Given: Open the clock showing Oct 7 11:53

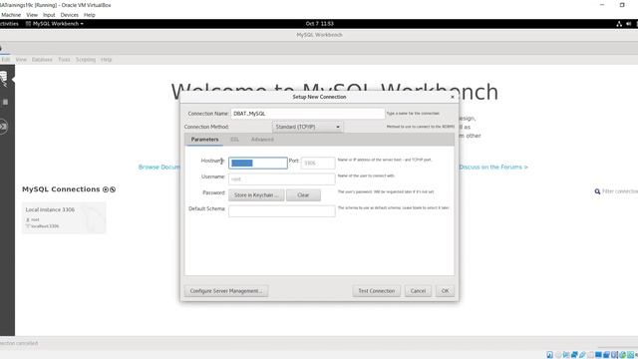Looking at the screenshot, I should 319,24.
